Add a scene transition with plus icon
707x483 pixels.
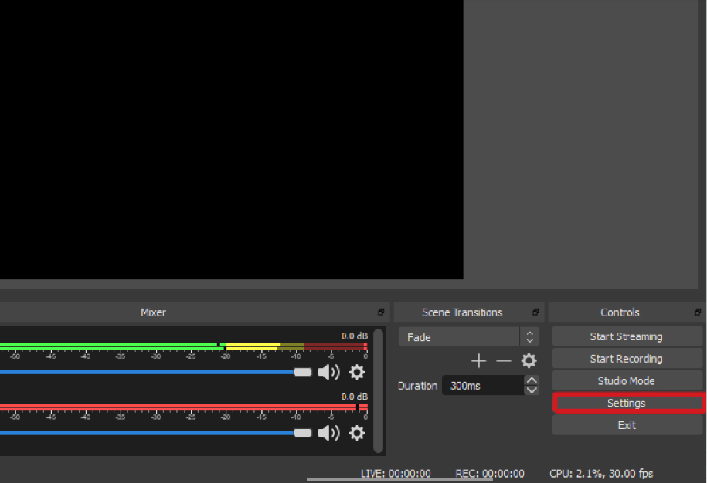[x=478, y=360]
